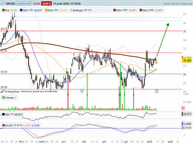Click the févr. date axis label
The image size is (193, 144).
22,142
